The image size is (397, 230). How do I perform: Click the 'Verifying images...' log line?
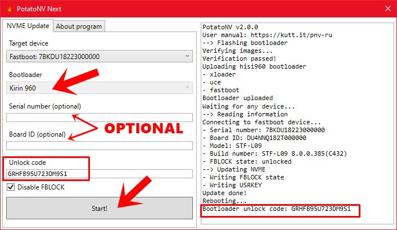coord(237,51)
